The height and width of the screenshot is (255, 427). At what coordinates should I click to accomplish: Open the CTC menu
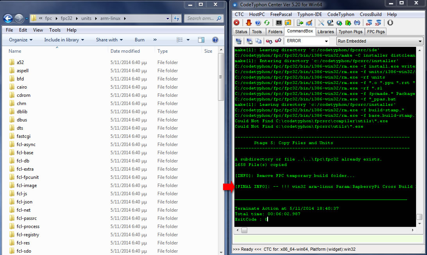point(239,14)
